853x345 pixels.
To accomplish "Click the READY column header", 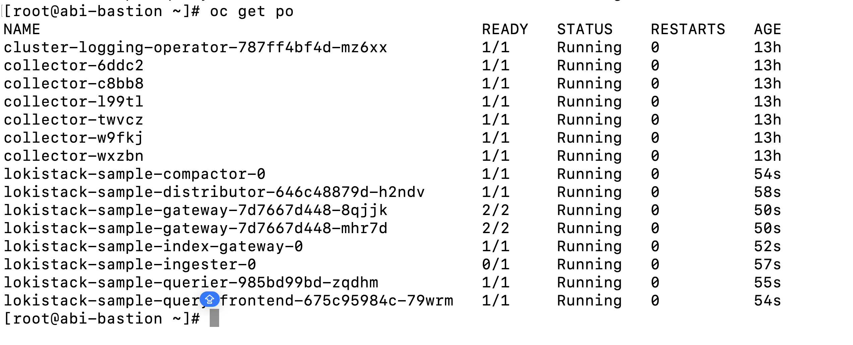I will coord(505,29).
